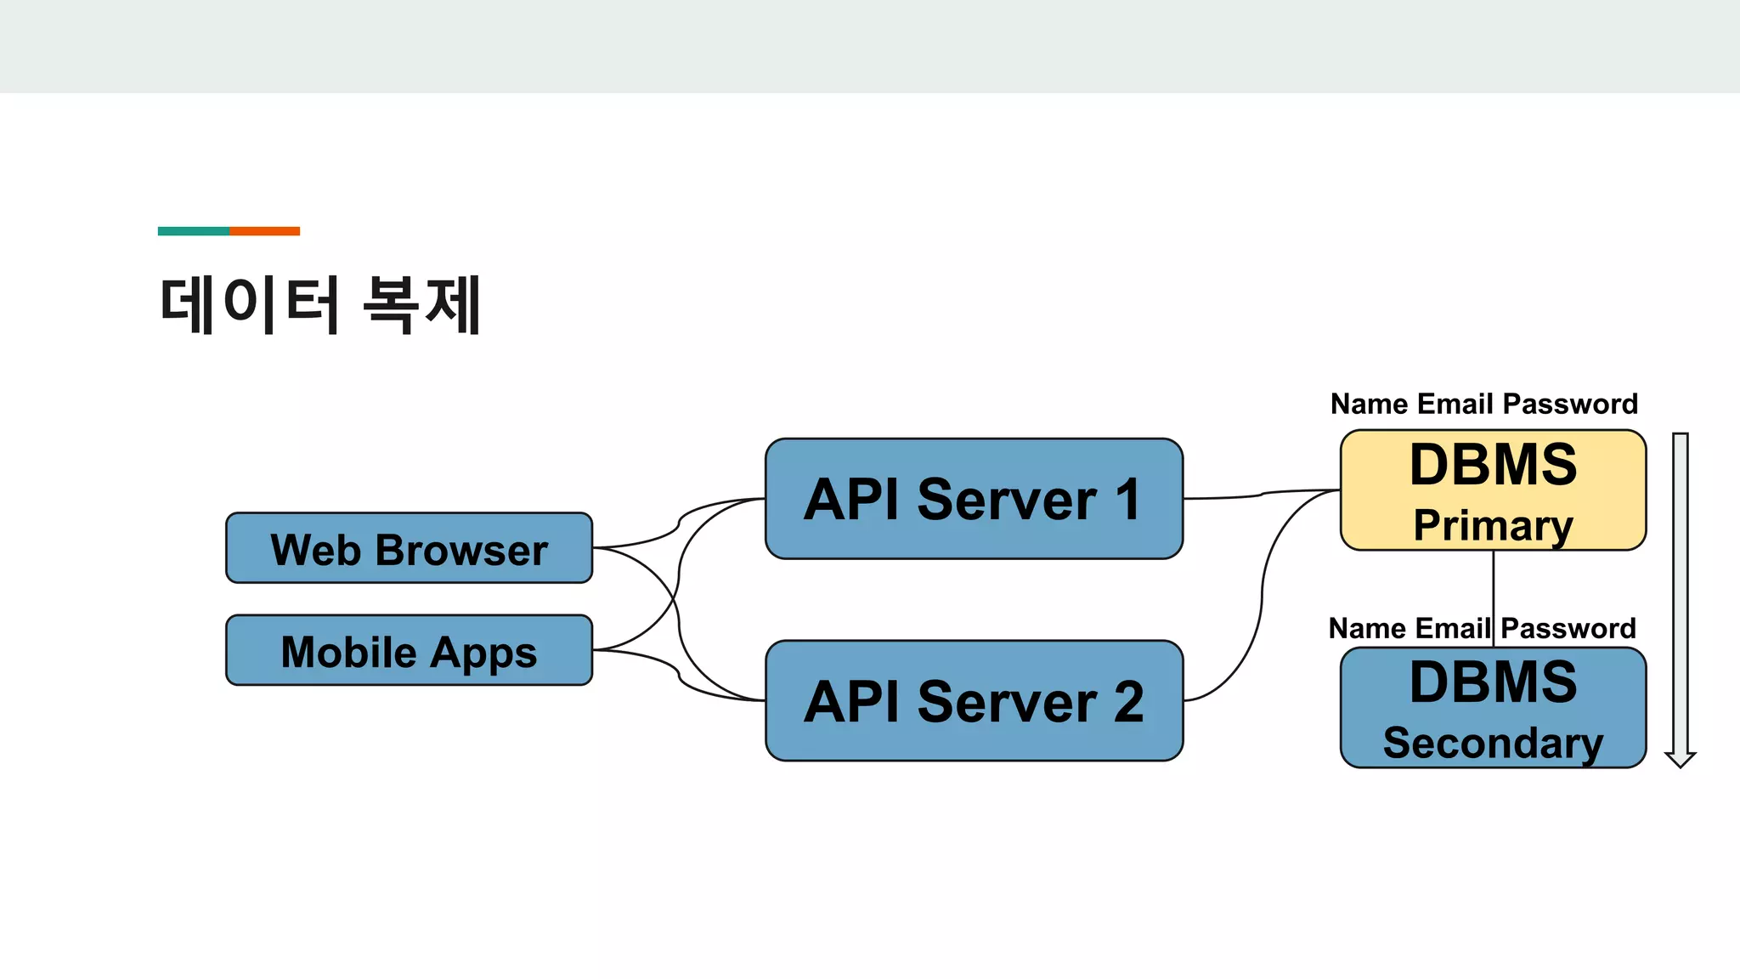Viewport: 1740px width, 979px height.
Task: Click the Name Email Password label above DBMS Primary
Action: (x=1483, y=404)
